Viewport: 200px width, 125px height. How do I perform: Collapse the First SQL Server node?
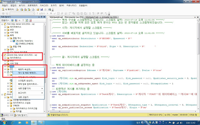(2, 24)
